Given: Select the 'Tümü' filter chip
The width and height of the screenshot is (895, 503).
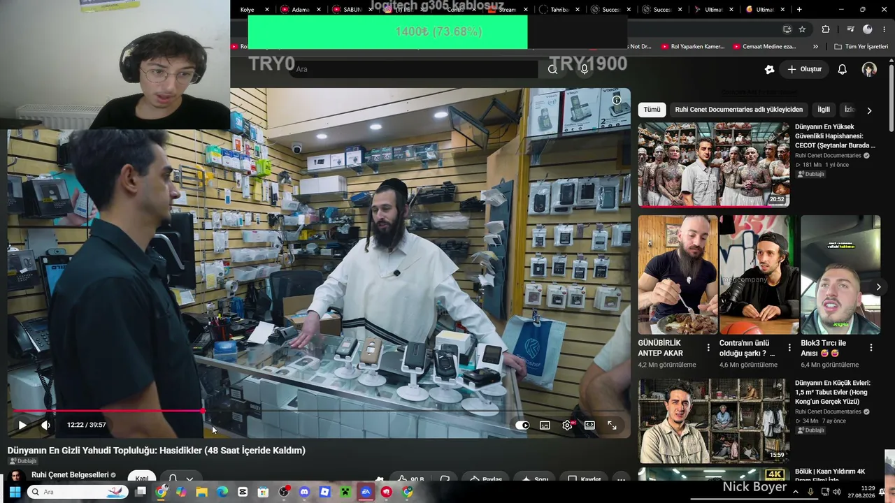Looking at the screenshot, I should (652, 110).
